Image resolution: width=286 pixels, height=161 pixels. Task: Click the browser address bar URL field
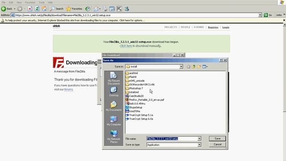[x=135, y=15]
